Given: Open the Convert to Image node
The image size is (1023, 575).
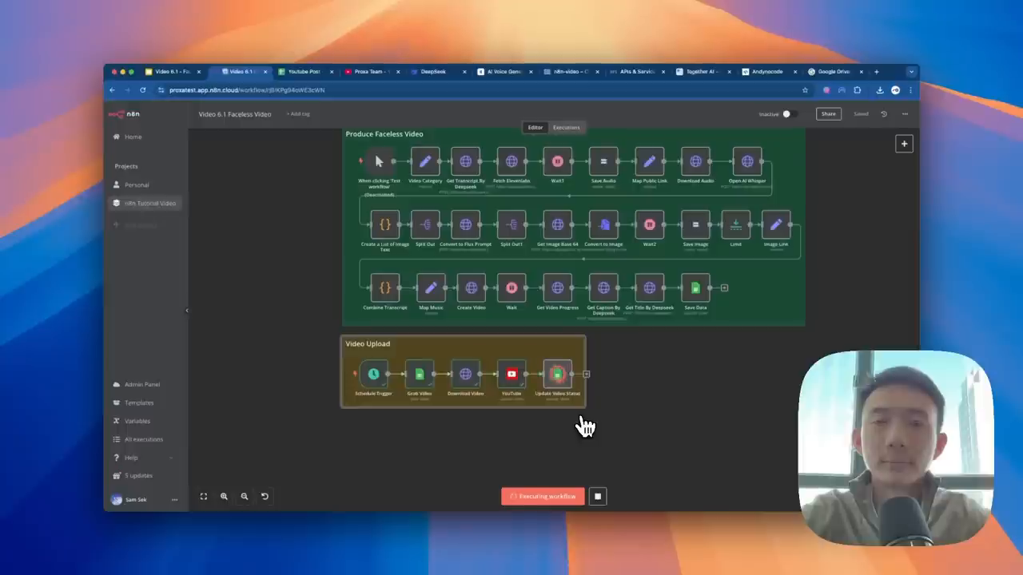Looking at the screenshot, I should (603, 224).
